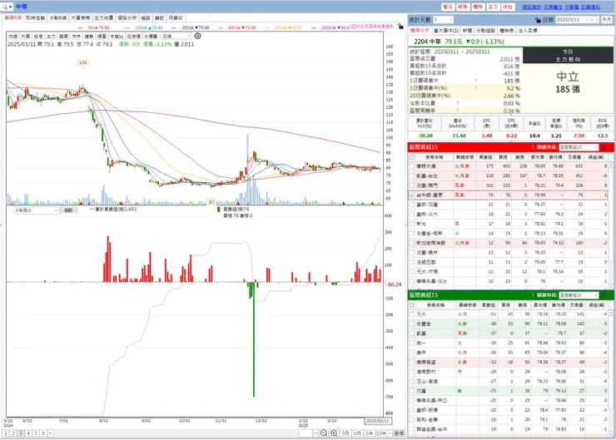This screenshot has width=616, height=440.
Task: Check the box for 富邦-斗六 row
Action: click(412, 215)
